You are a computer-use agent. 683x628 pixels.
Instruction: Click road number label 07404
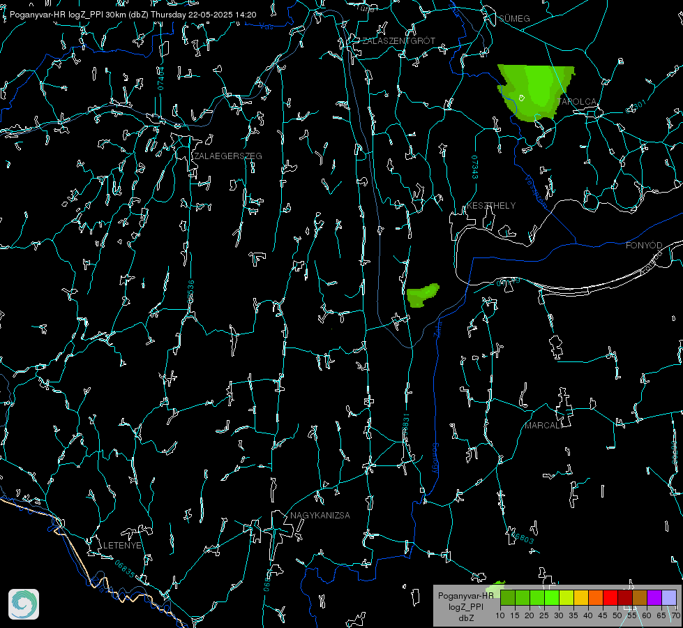click(160, 78)
